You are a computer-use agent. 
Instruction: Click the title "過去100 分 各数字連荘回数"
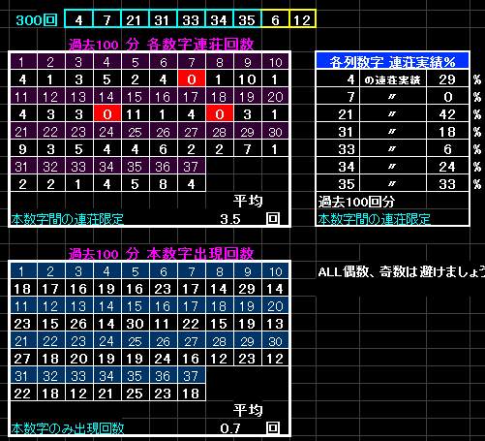[x=161, y=45]
